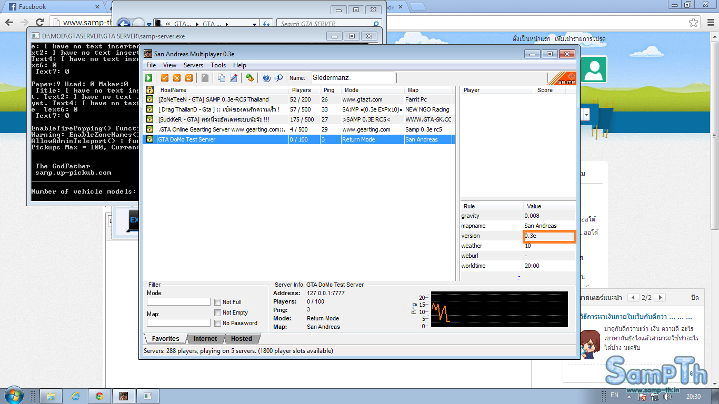Open the Tools menu
This screenshot has height=404, width=719.
[x=218, y=65]
